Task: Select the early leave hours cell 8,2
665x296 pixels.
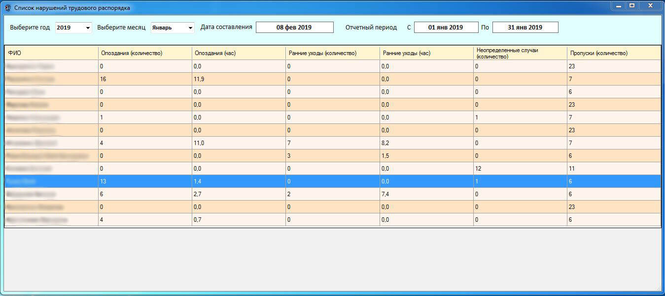Action: (x=426, y=143)
